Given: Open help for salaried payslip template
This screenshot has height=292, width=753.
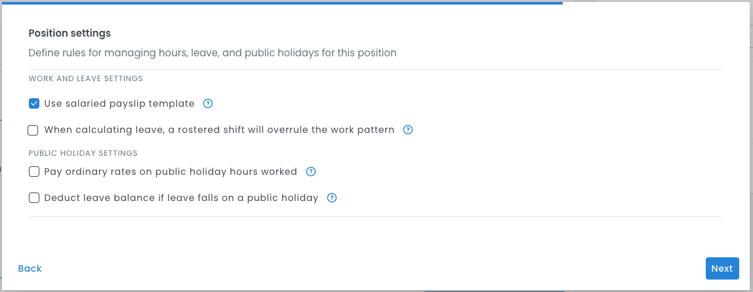Looking at the screenshot, I should [x=208, y=103].
